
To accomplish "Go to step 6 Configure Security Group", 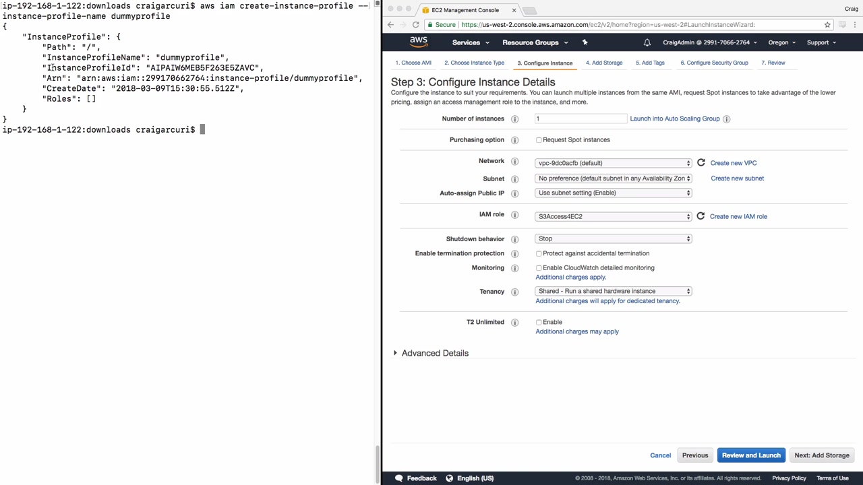I will [714, 63].
